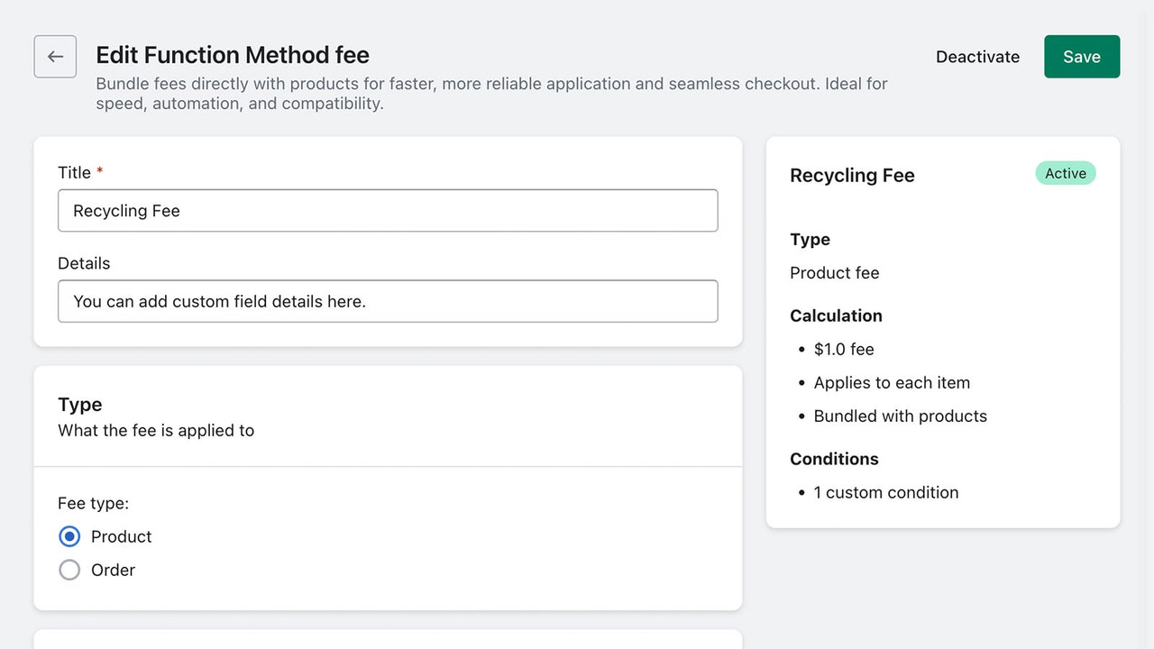The height and width of the screenshot is (649, 1154).
Task: Open the 1 custom condition entry
Action: pyautogui.click(x=886, y=492)
